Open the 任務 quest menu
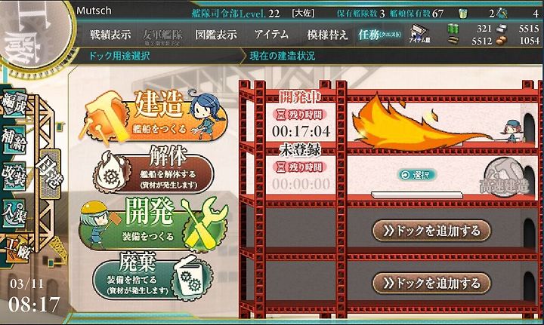 tap(380, 34)
